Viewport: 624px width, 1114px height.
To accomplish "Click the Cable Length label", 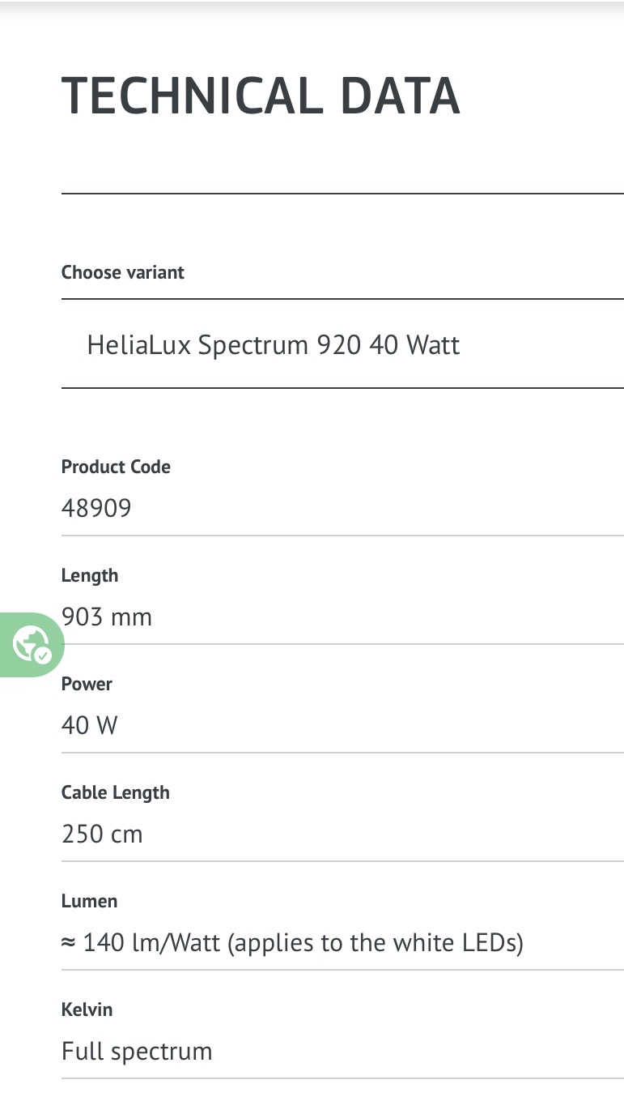I will tap(116, 792).
